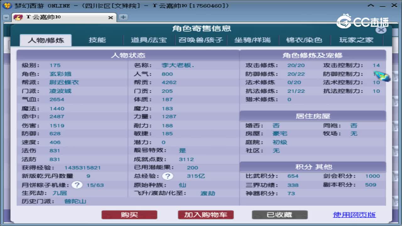Close the 角色寄售信息 dialog
The width and height of the screenshot is (402, 226).
tap(381, 30)
